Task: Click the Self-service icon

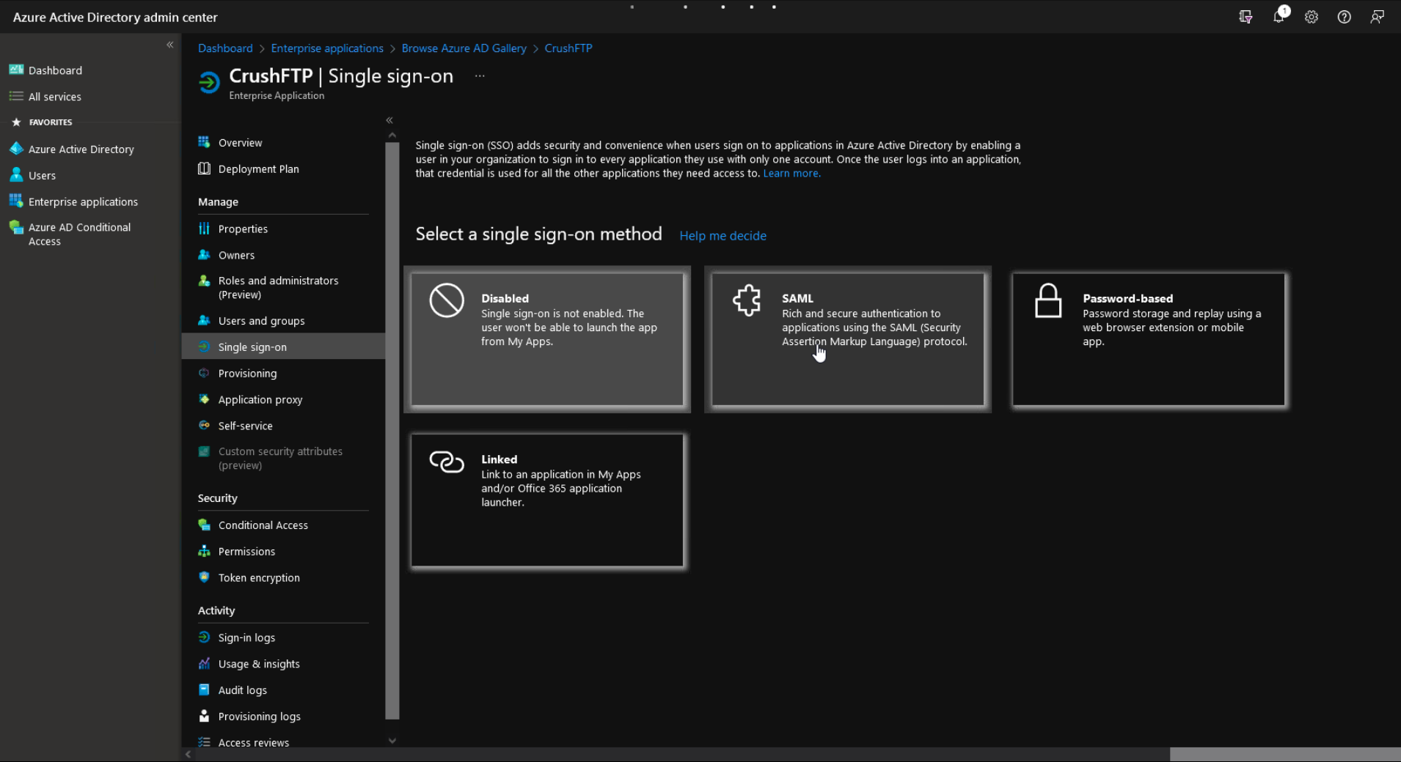Action: click(x=204, y=425)
